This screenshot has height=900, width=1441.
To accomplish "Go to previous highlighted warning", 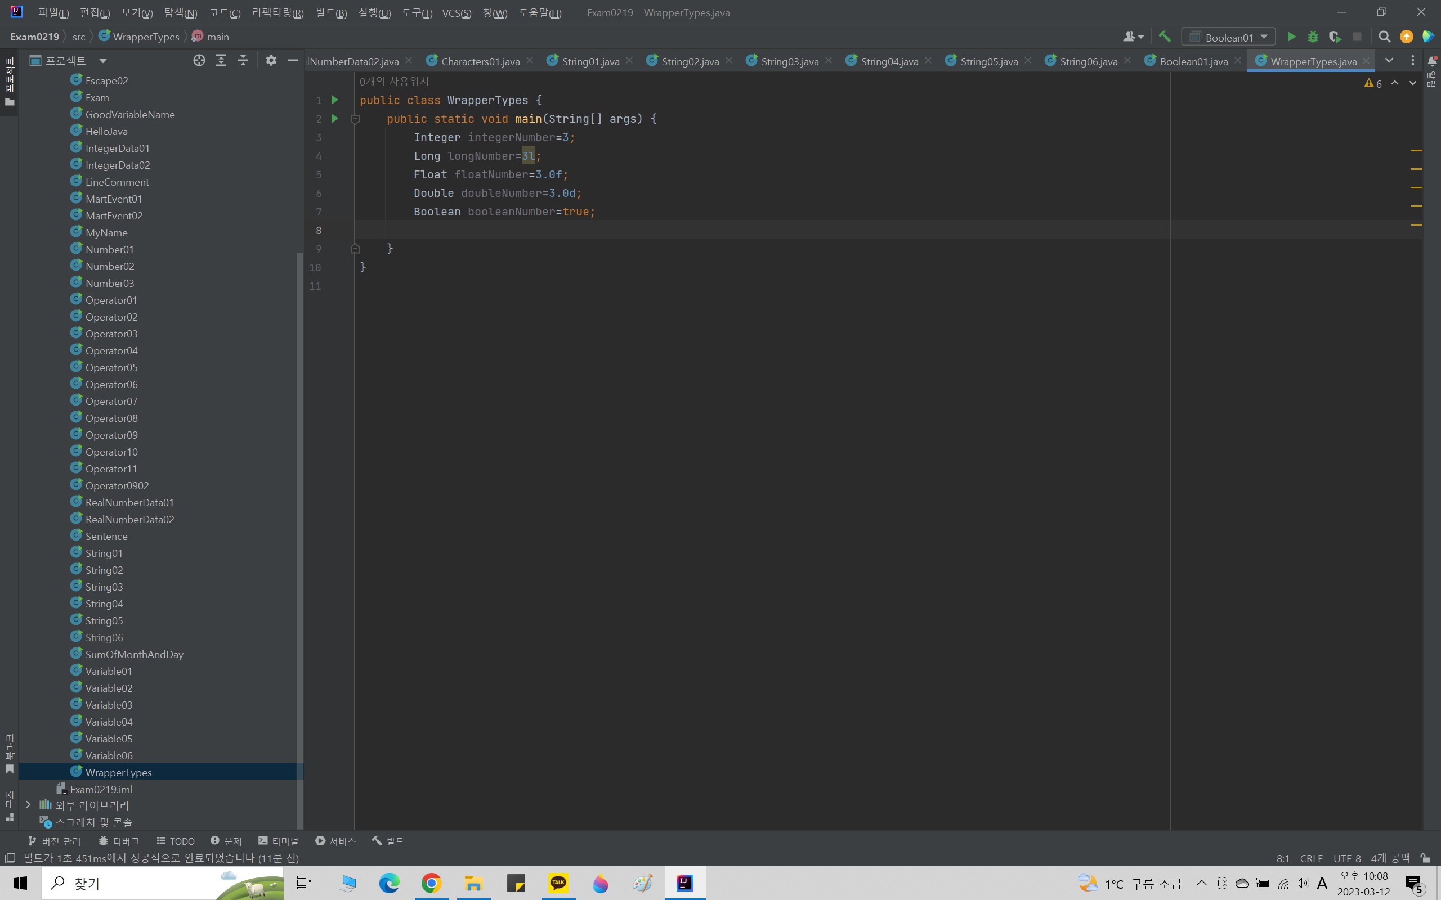I will coord(1394,83).
